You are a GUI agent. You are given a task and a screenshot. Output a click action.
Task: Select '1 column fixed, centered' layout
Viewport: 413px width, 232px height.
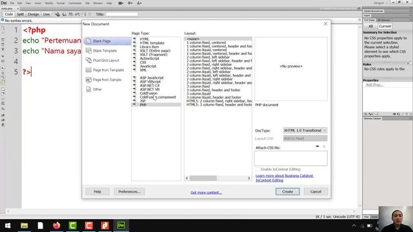206,43
